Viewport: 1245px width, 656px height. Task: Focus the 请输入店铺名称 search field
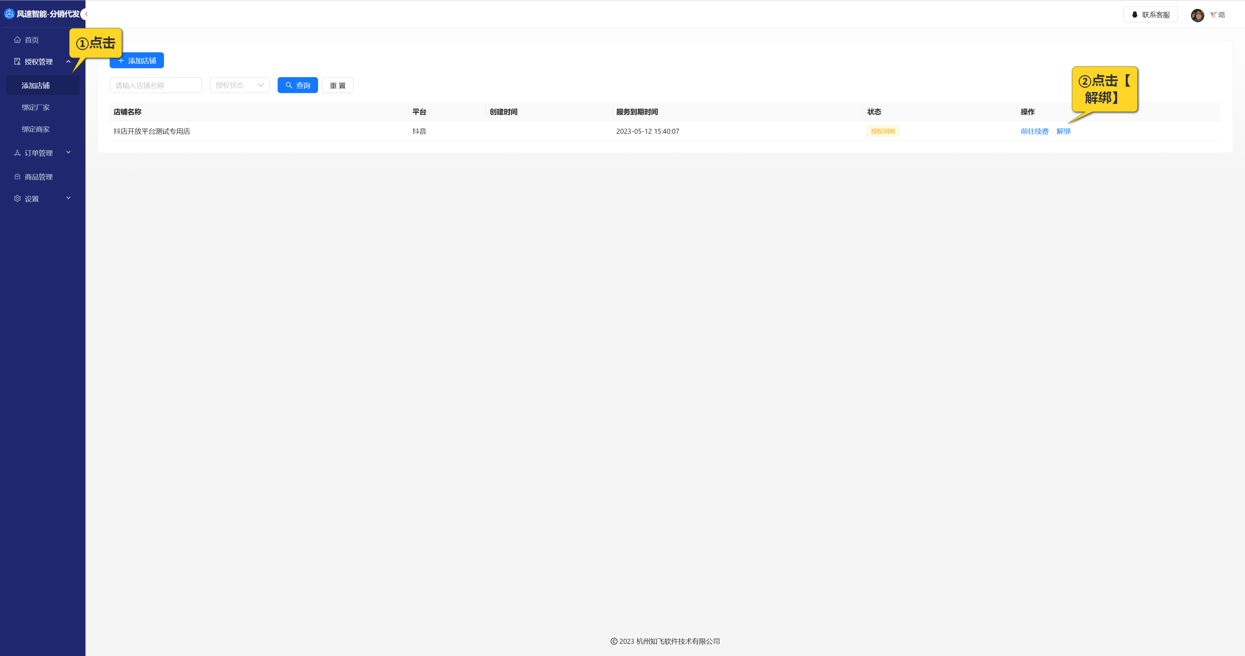[x=156, y=85]
